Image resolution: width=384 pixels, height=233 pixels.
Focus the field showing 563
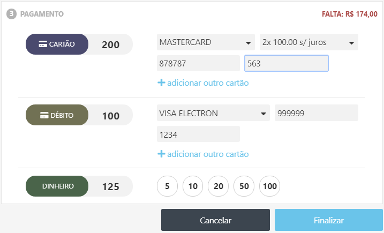click(x=286, y=63)
